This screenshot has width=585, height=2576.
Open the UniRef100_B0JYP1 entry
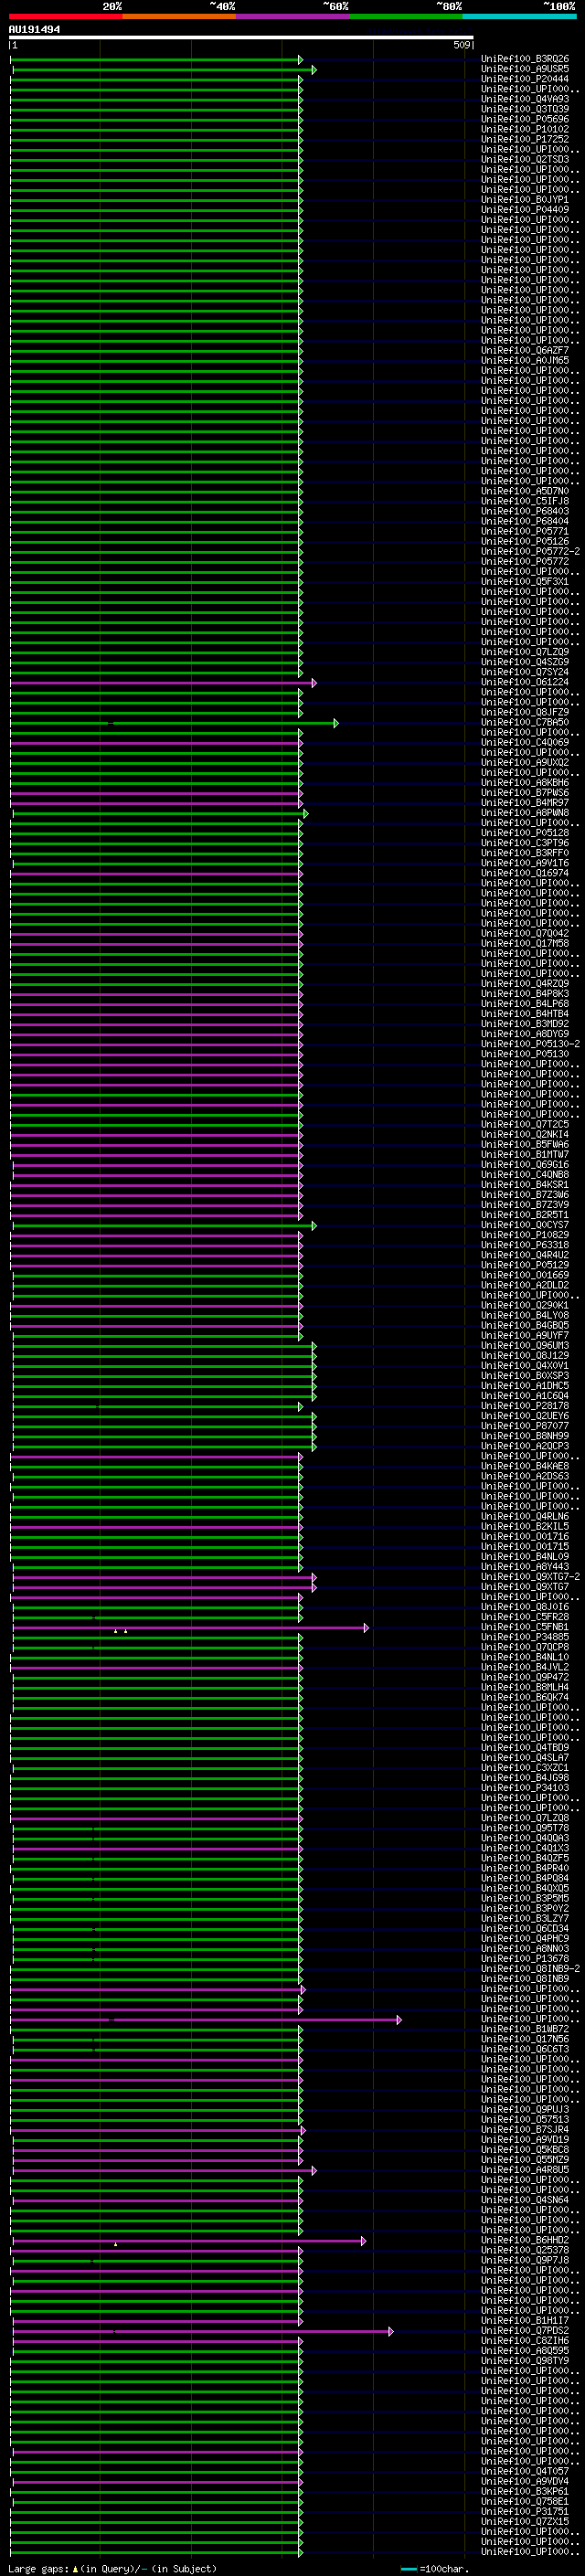(x=525, y=200)
